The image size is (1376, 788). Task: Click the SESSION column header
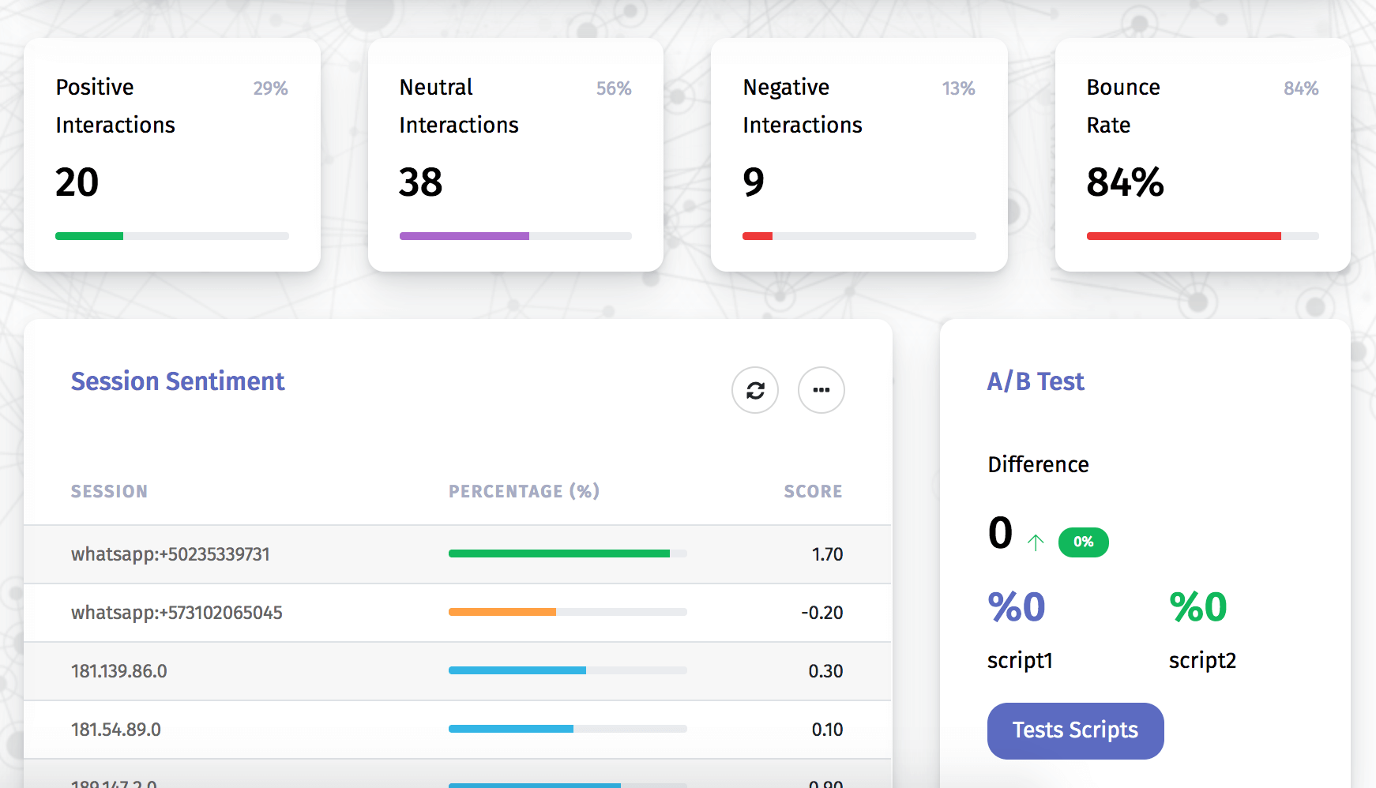(x=109, y=491)
